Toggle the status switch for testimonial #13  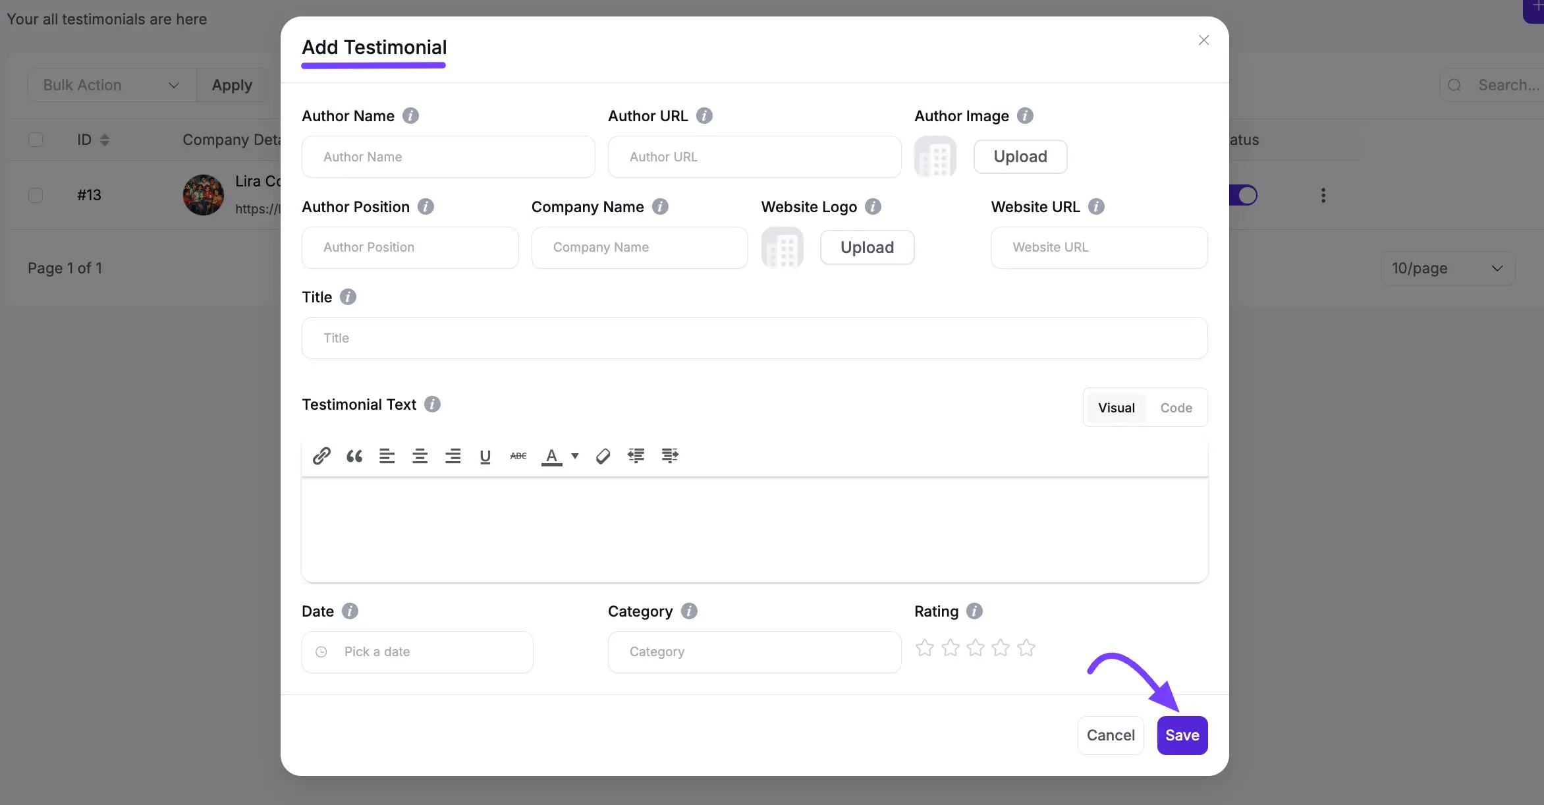coord(1244,196)
